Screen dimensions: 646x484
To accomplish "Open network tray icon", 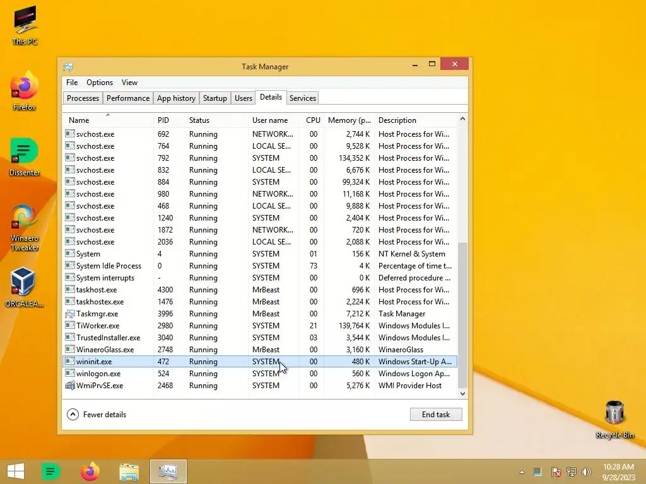I will [x=572, y=471].
